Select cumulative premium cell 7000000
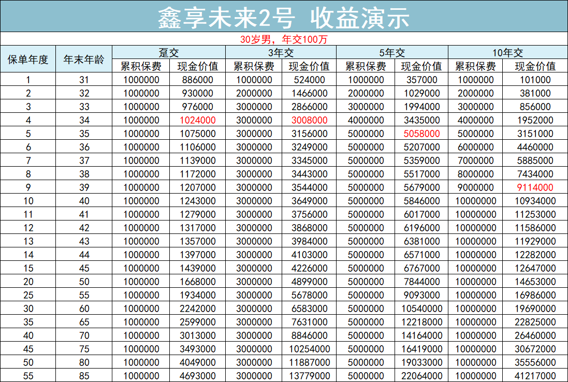 click(x=475, y=160)
